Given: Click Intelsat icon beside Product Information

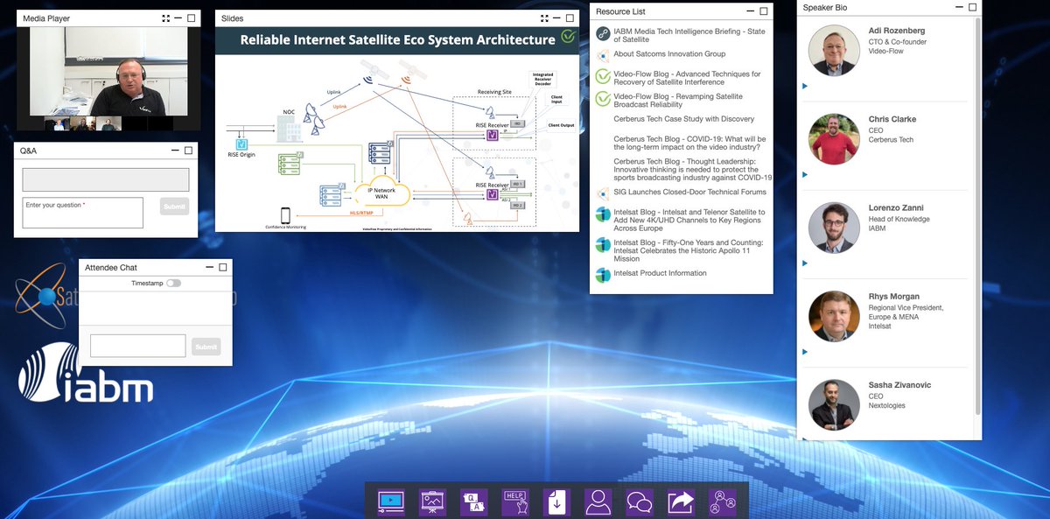Looking at the screenshot, I should (x=603, y=274).
